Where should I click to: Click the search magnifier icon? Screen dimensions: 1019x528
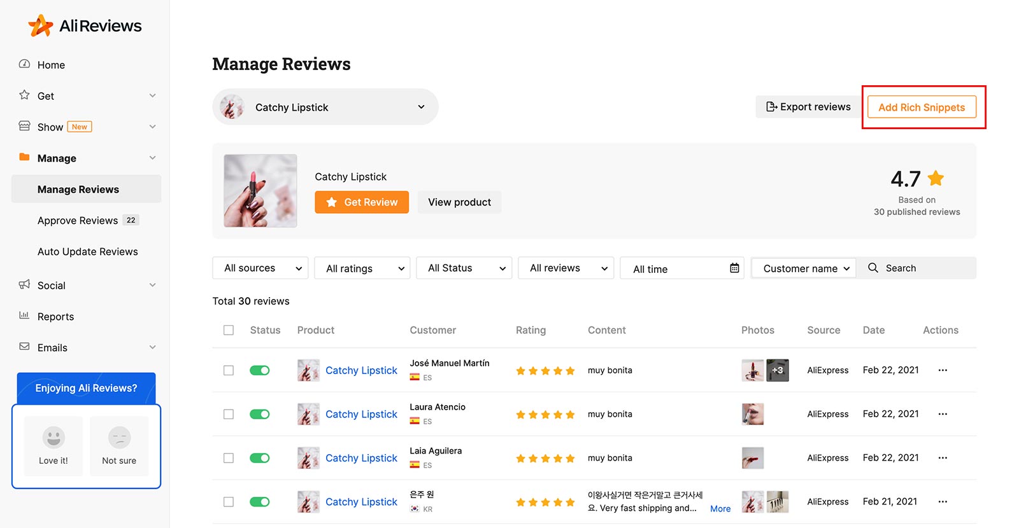click(873, 268)
